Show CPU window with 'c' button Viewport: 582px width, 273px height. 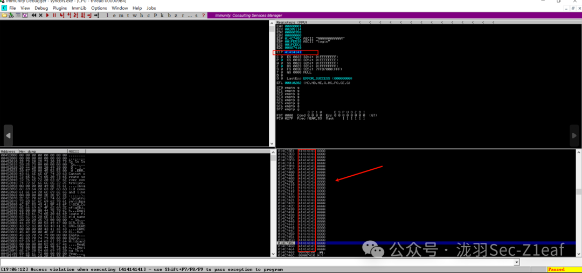(x=149, y=15)
